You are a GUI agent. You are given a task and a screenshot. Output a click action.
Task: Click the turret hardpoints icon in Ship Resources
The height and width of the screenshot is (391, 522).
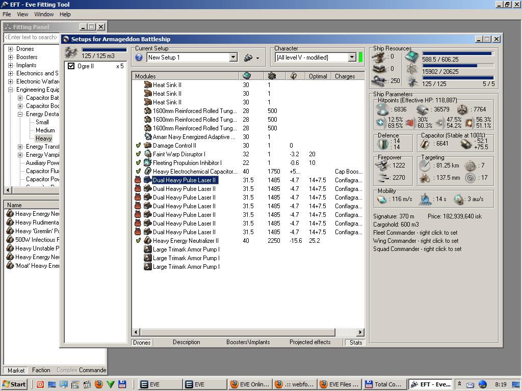379,57
